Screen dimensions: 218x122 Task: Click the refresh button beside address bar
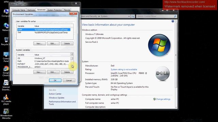[133, 16]
